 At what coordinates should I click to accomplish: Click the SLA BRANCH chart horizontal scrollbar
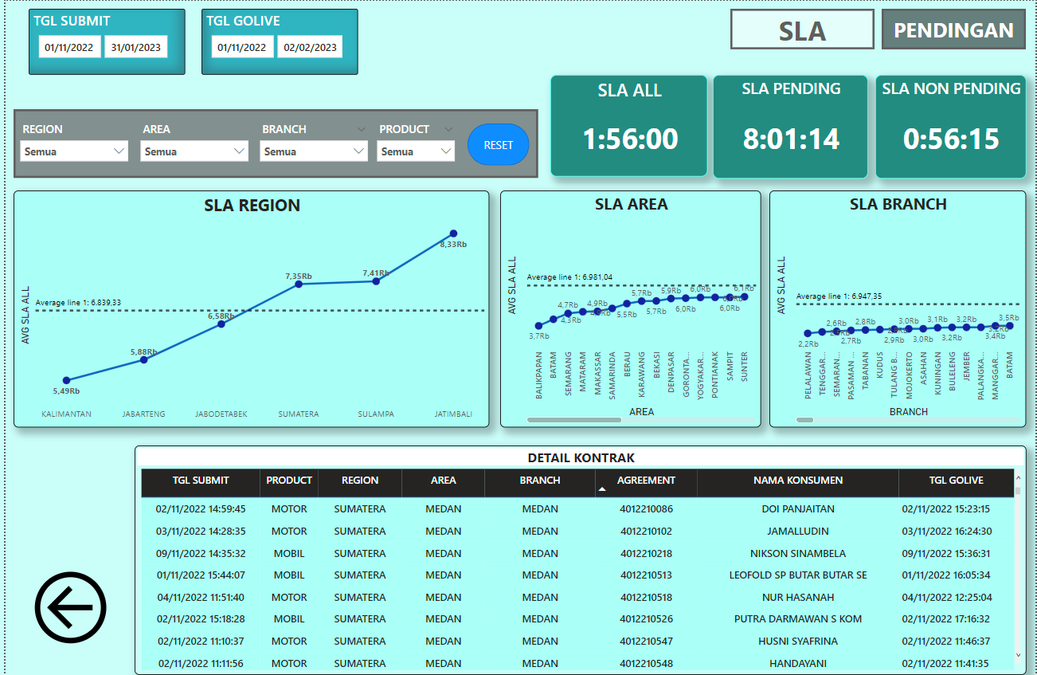pos(804,419)
